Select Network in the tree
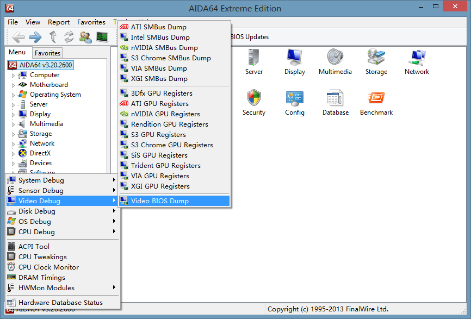 coord(42,143)
